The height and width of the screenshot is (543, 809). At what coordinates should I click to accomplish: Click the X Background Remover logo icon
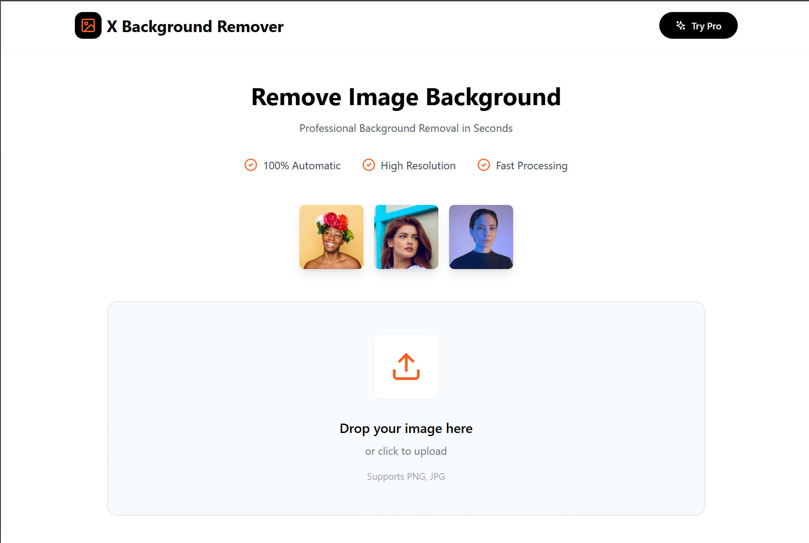(x=88, y=25)
